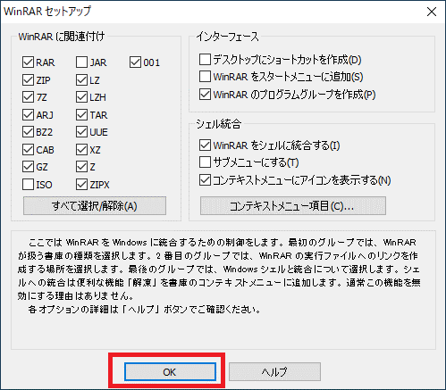Toggle the 001 association checkbox
The height and width of the screenshot is (390, 446).
point(135,62)
